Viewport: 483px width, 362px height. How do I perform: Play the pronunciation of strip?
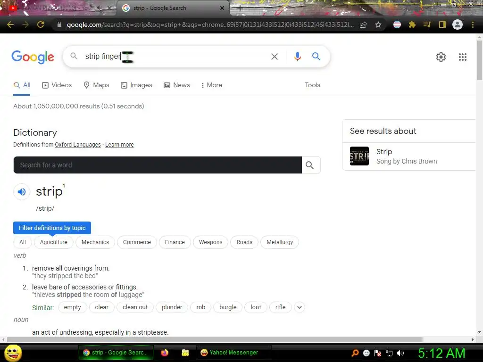click(22, 192)
